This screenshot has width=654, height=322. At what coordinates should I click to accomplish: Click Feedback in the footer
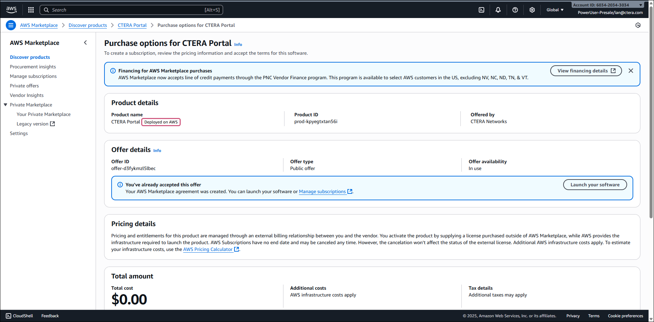tap(50, 316)
